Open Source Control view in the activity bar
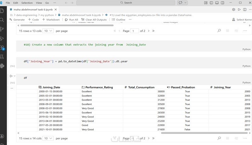The height and width of the screenshot is (145, 252). (x=2, y=29)
